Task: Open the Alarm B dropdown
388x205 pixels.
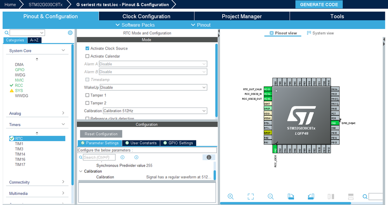Action: [x=153, y=72]
